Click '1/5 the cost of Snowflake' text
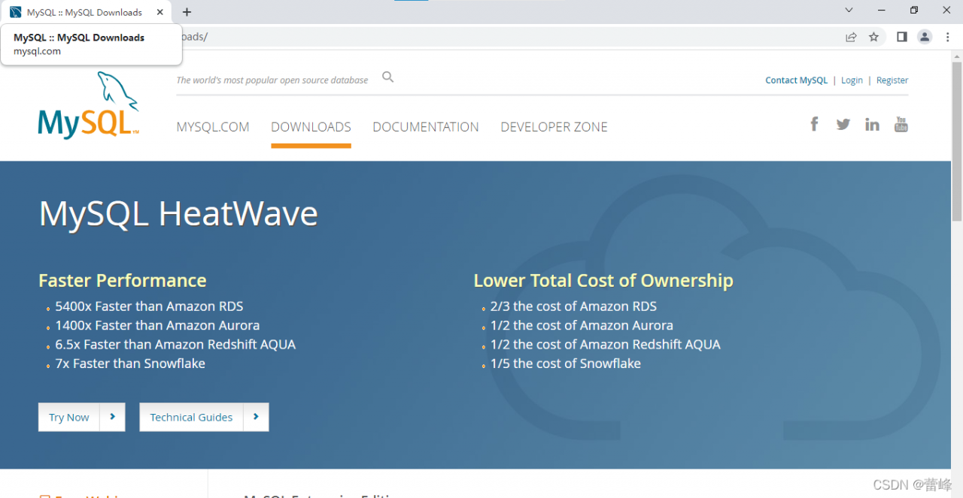Viewport: 963px width, 498px height. tap(566, 364)
